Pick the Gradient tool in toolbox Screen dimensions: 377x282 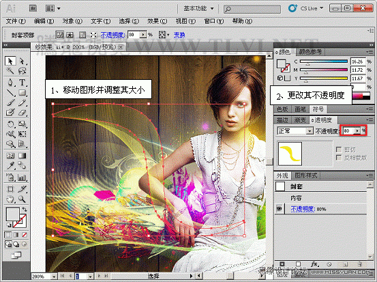pyautogui.click(x=22, y=156)
